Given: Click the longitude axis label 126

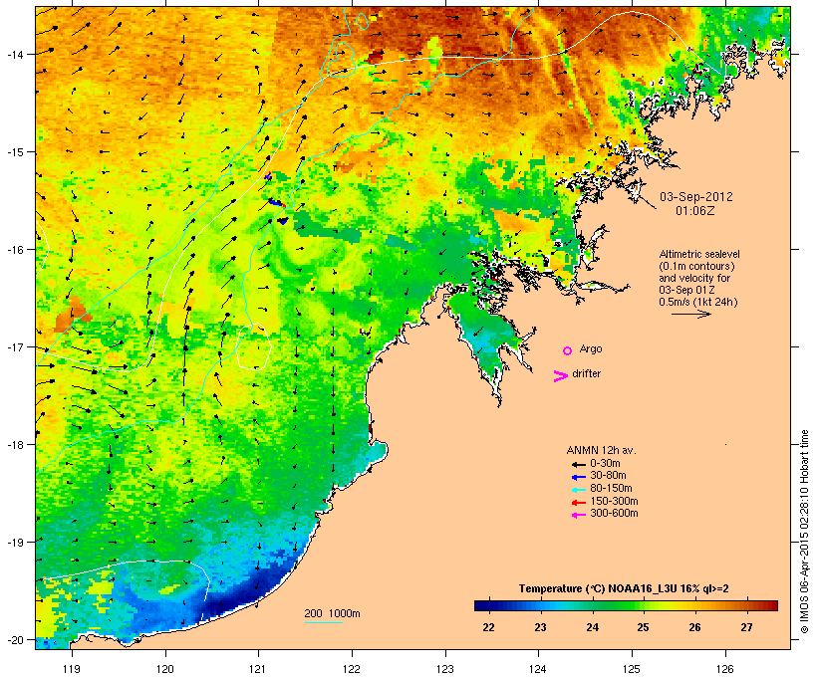Looking at the screenshot, I should click(725, 669).
